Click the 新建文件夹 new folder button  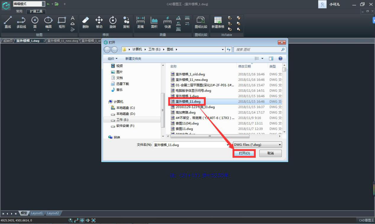[x=133, y=59]
